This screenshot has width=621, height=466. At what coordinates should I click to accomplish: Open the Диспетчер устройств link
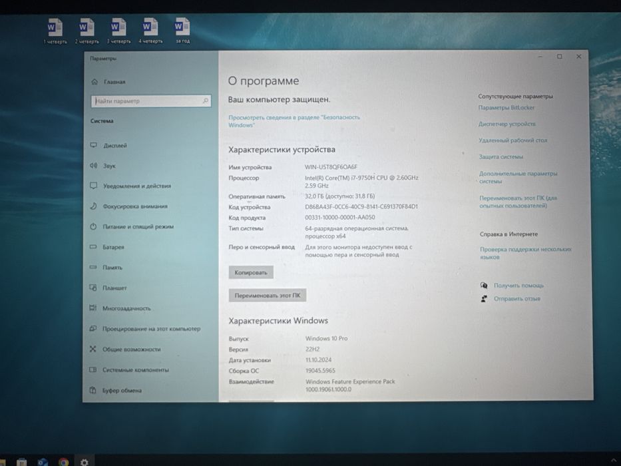[507, 124]
